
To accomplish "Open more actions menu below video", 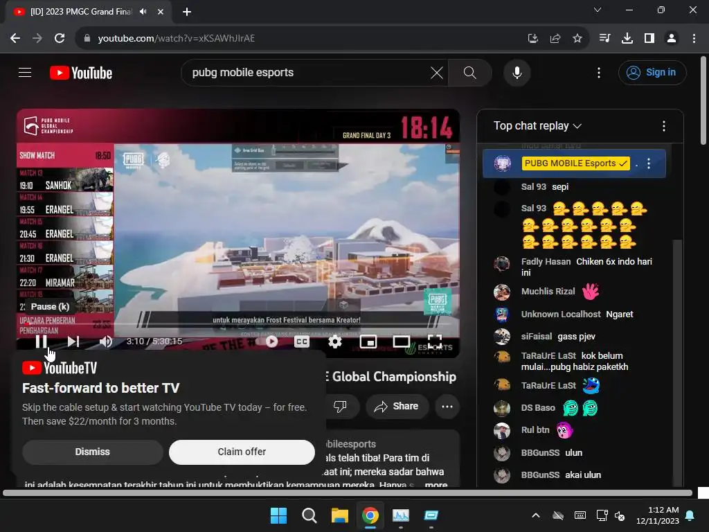I will (447, 406).
